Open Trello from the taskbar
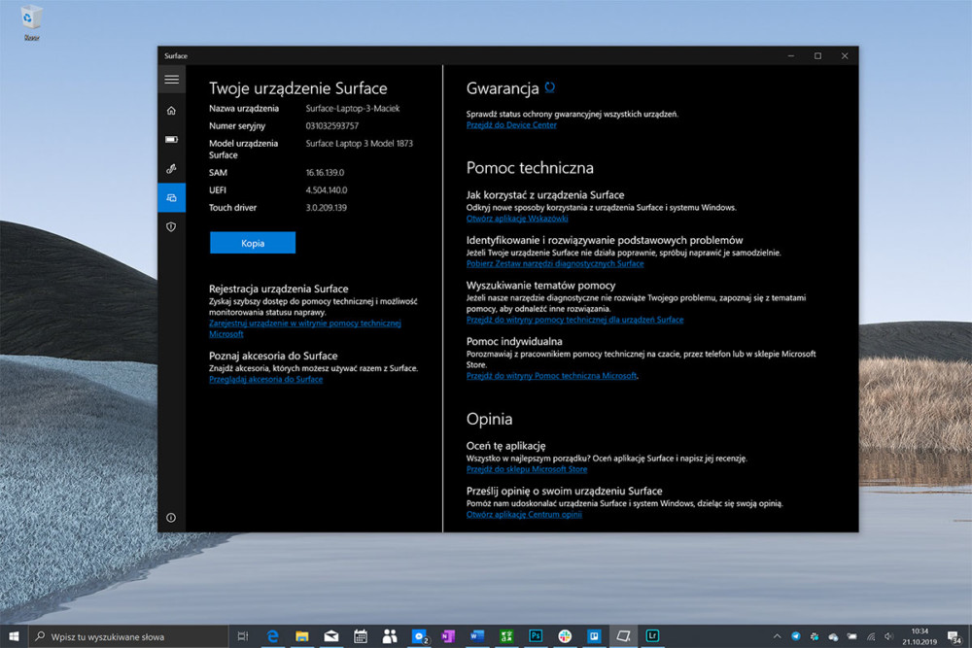 pos(594,636)
